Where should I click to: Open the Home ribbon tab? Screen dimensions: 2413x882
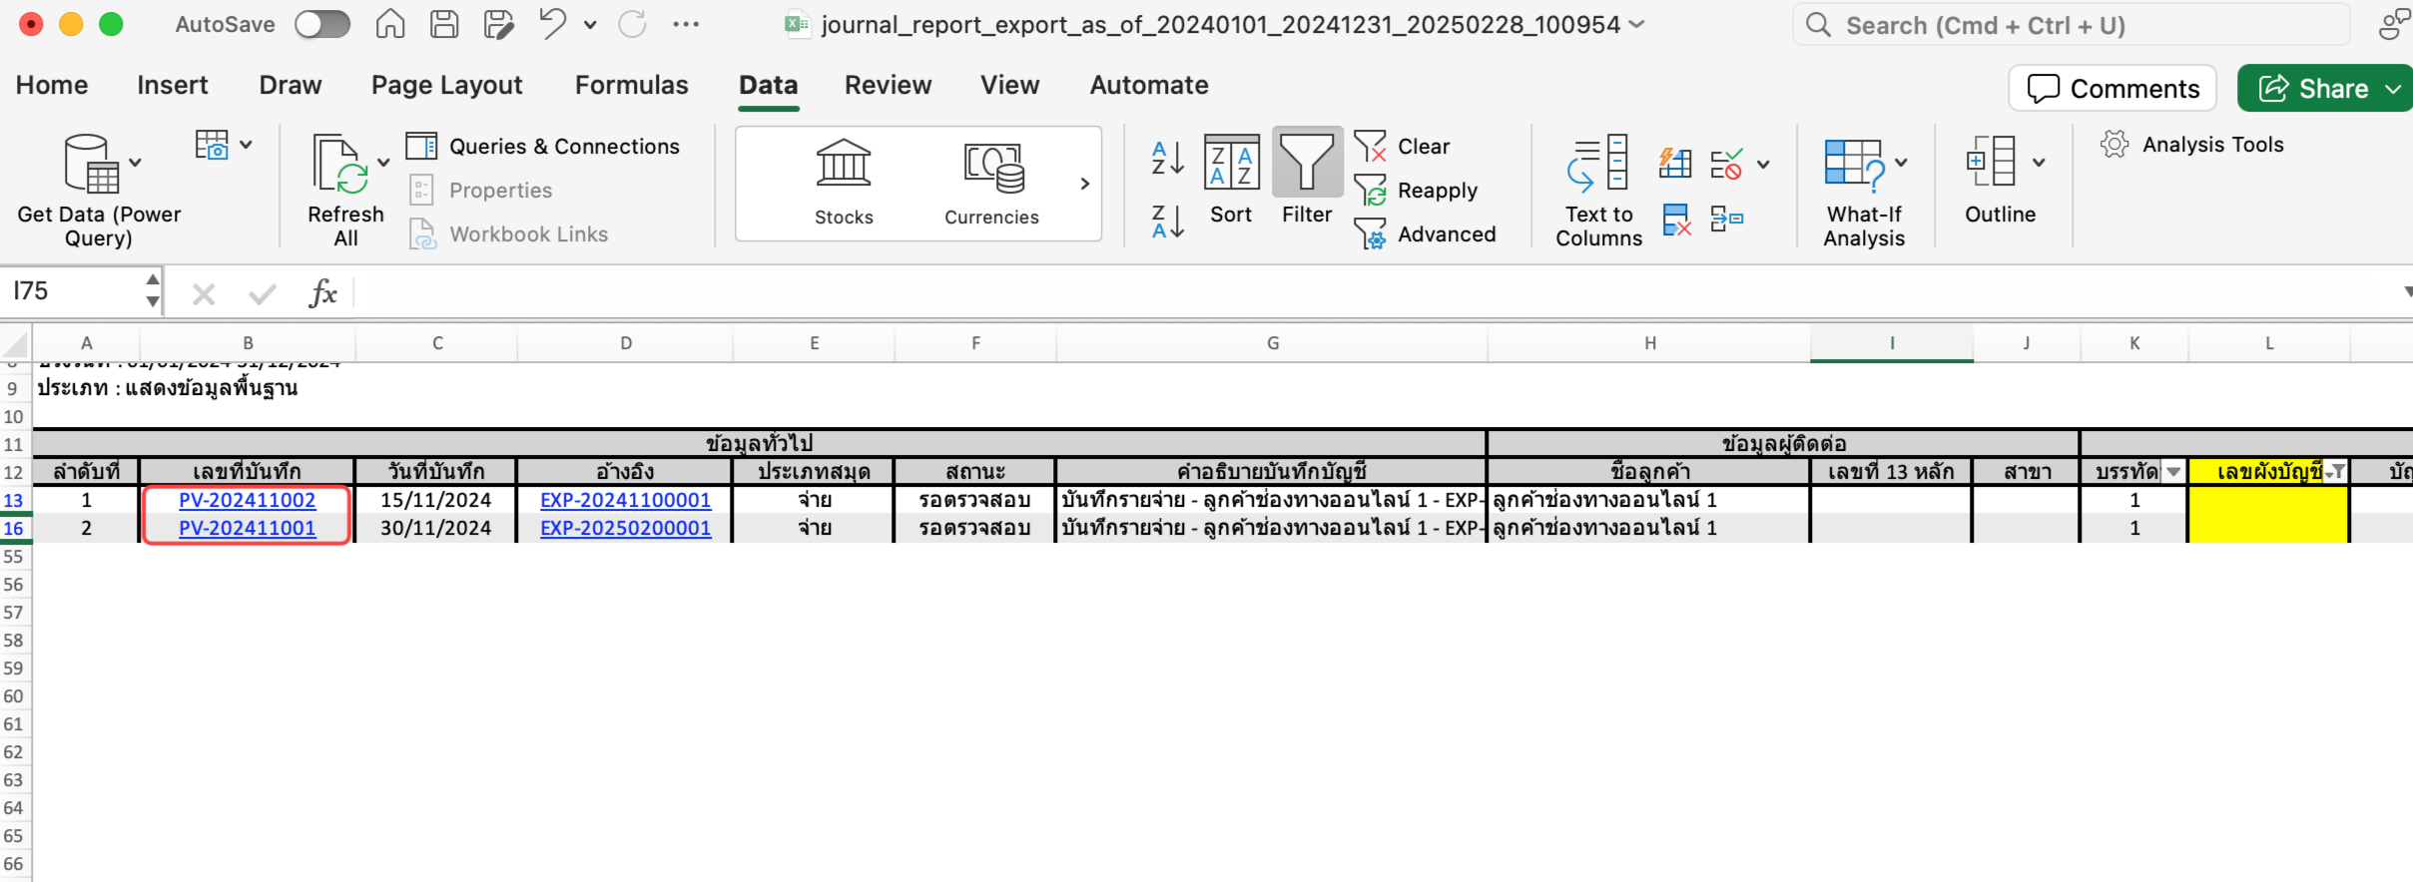[52, 86]
